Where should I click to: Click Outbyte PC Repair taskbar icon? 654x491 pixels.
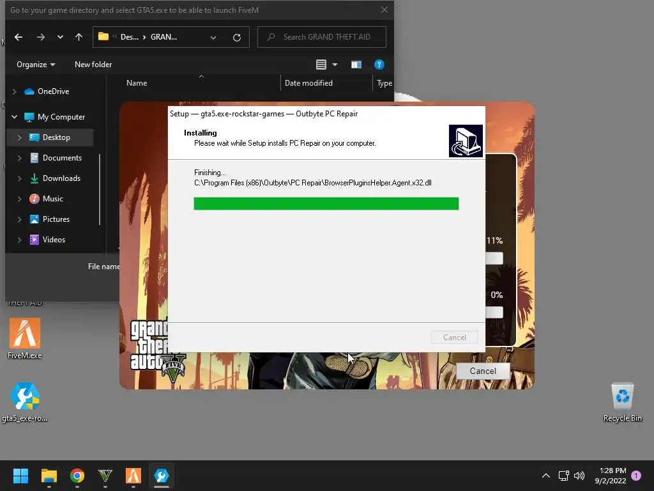(162, 476)
